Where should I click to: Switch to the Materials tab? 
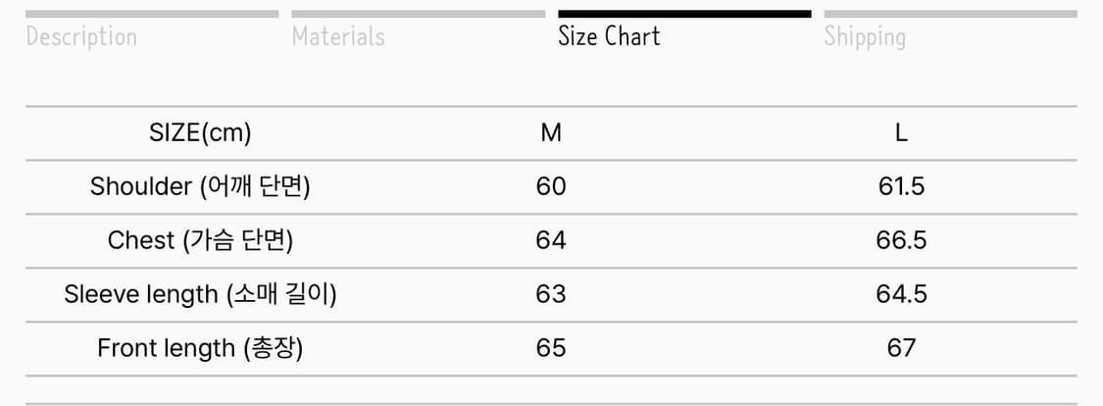[x=338, y=37]
